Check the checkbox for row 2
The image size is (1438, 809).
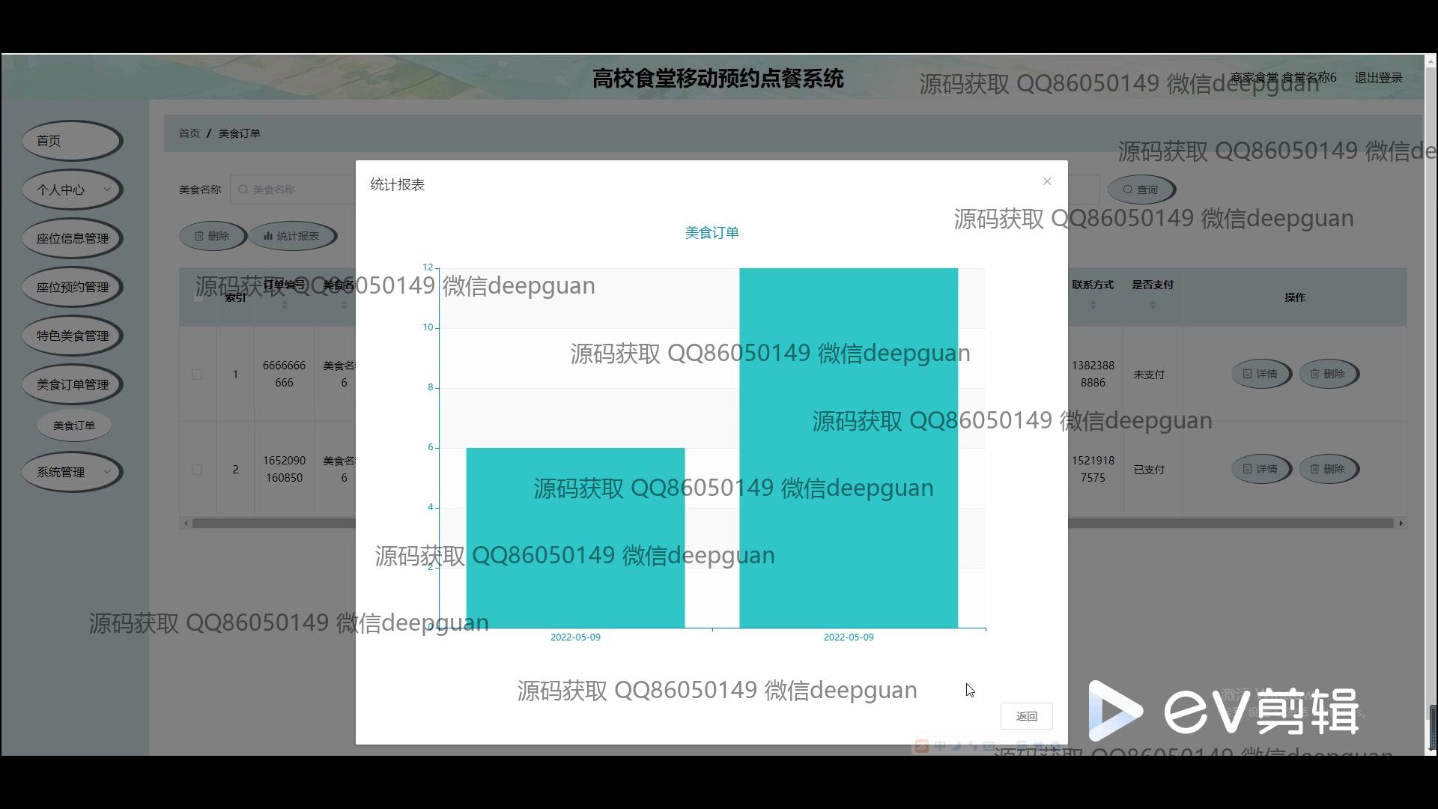coord(197,470)
